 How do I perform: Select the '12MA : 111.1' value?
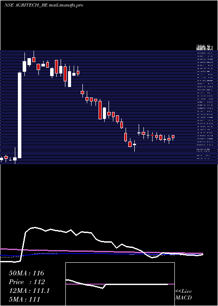(29, 291)
